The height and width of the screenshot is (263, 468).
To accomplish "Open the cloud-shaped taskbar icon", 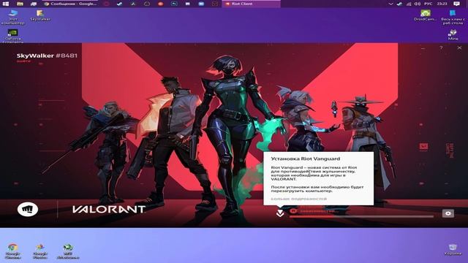I will coord(146,4).
